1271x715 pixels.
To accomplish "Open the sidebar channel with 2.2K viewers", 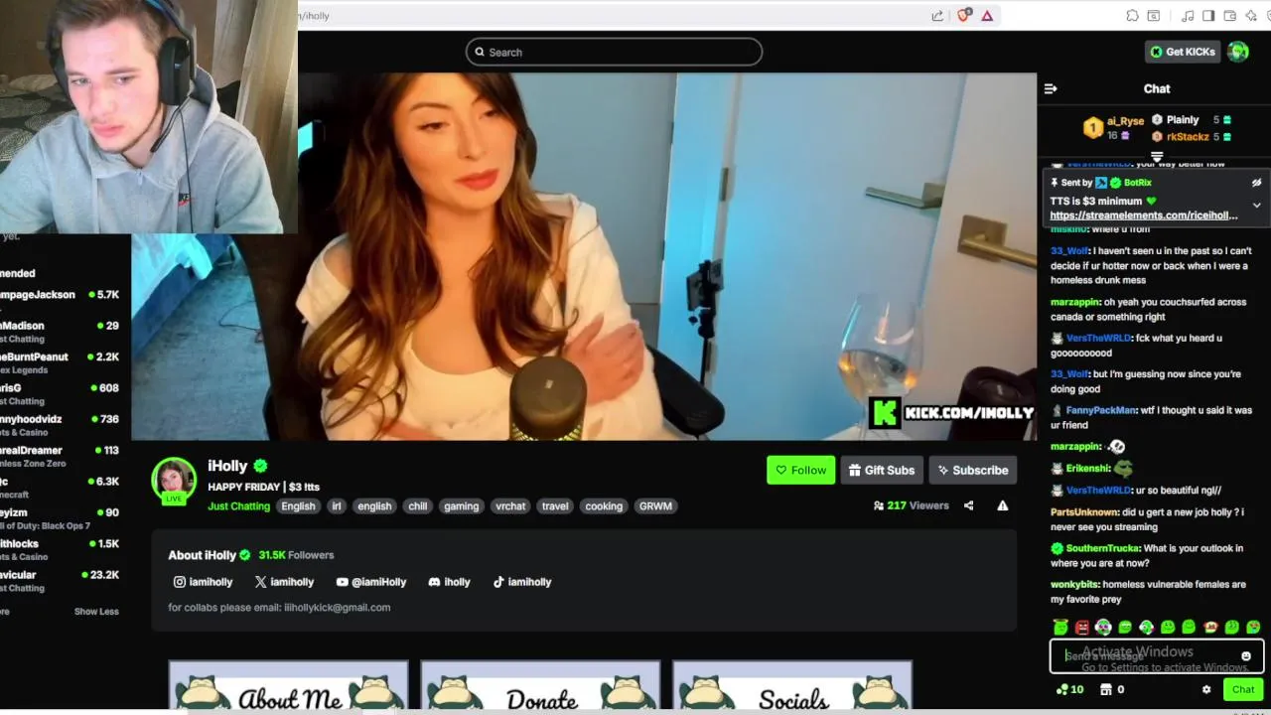I will click(x=60, y=363).
